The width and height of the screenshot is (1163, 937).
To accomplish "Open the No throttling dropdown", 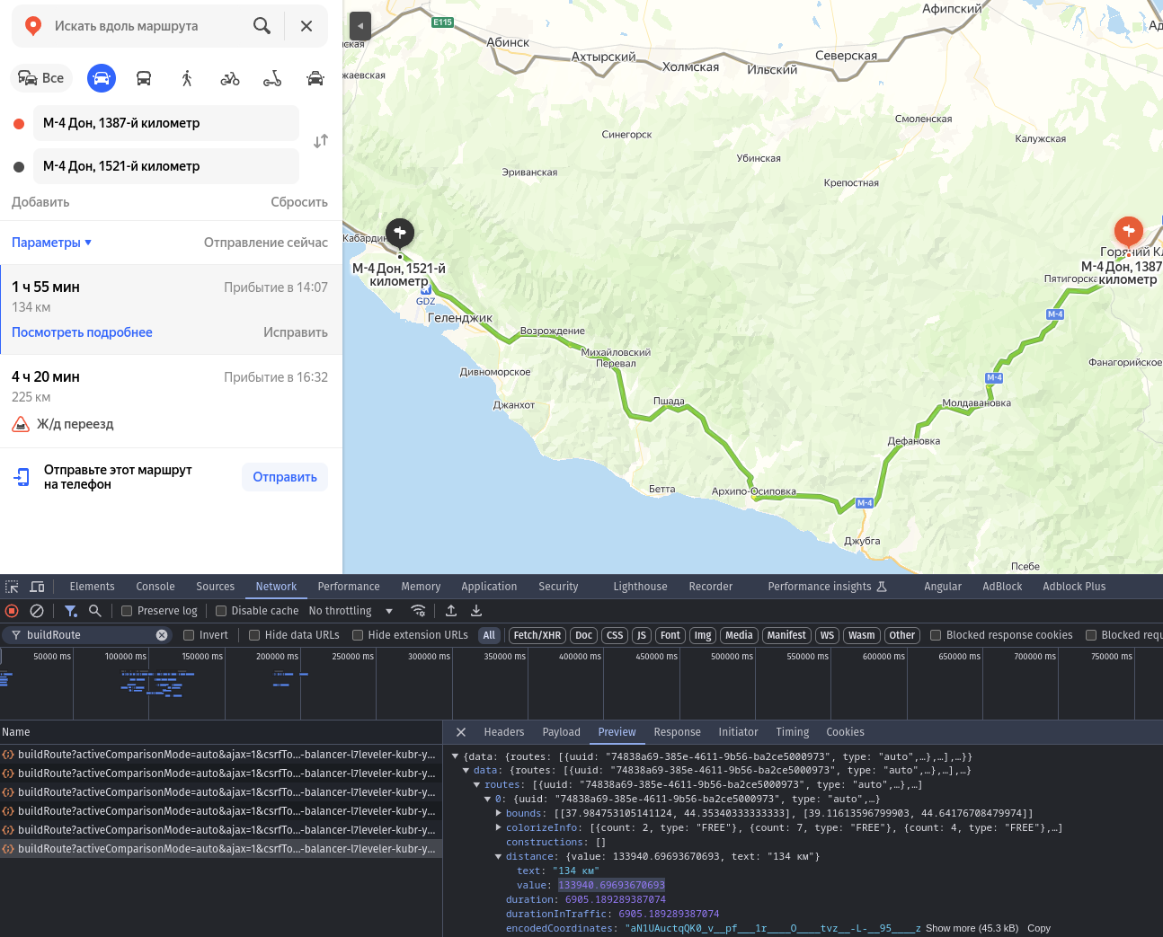I will (x=351, y=611).
